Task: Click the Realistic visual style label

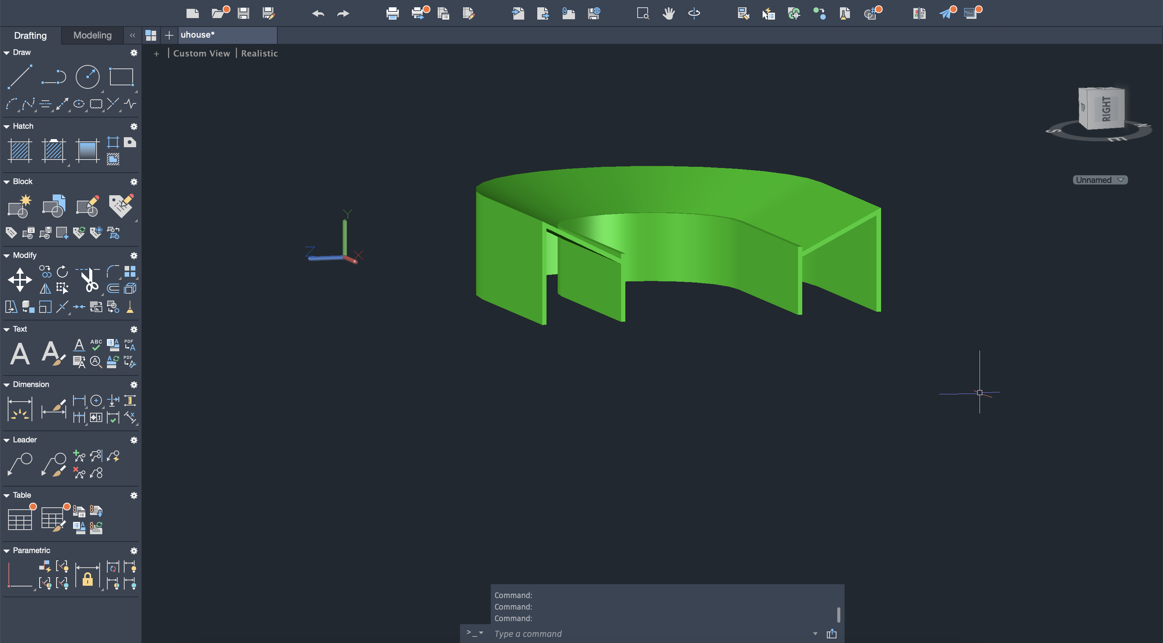Action: (x=259, y=53)
